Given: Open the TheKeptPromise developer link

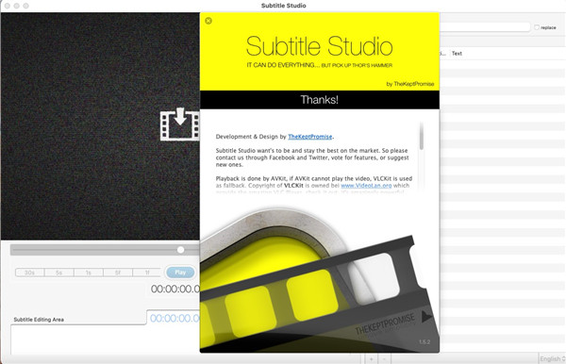Looking at the screenshot, I should [309, 137].
